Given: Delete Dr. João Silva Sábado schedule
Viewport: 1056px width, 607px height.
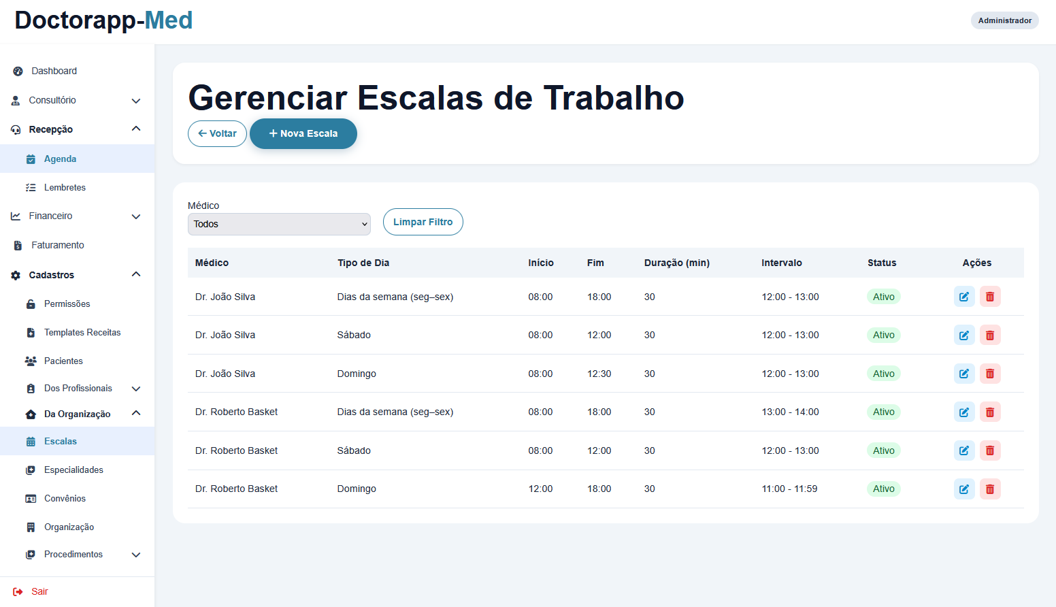Looking at the screenshot, I should (990, 335).
